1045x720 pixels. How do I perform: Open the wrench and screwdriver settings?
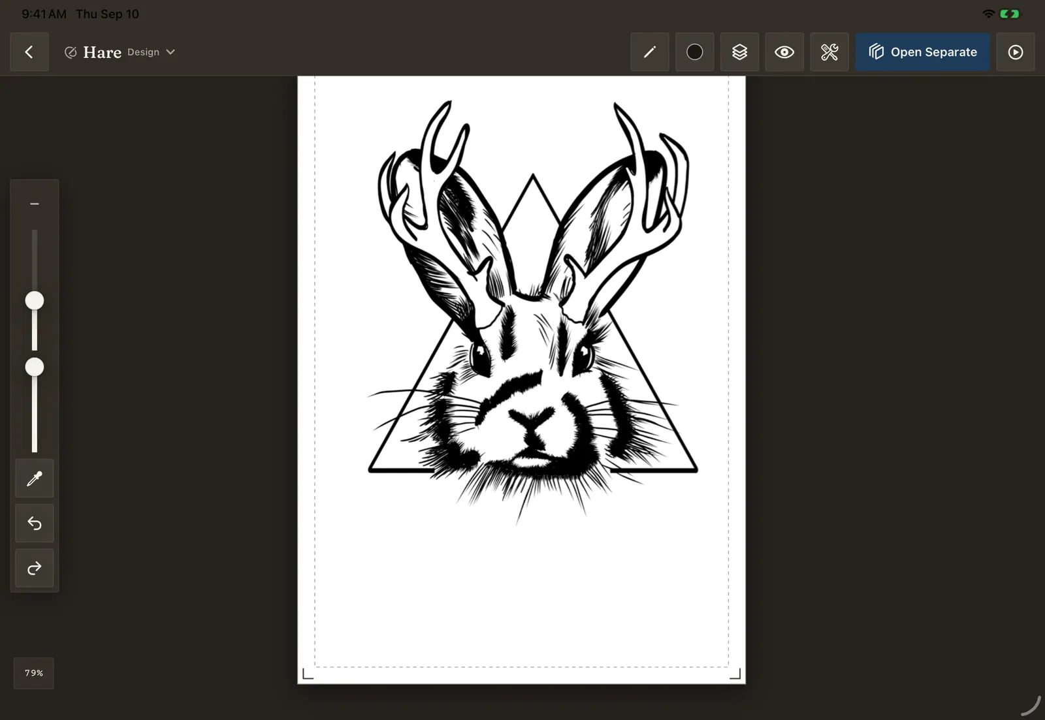[x=829, y=52]
